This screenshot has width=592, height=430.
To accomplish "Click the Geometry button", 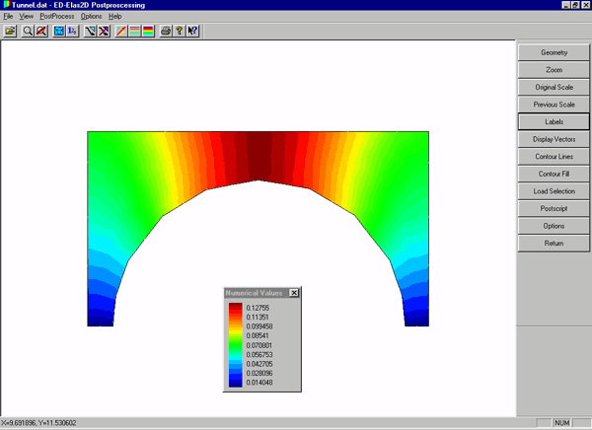I will (x=554, y=52).
